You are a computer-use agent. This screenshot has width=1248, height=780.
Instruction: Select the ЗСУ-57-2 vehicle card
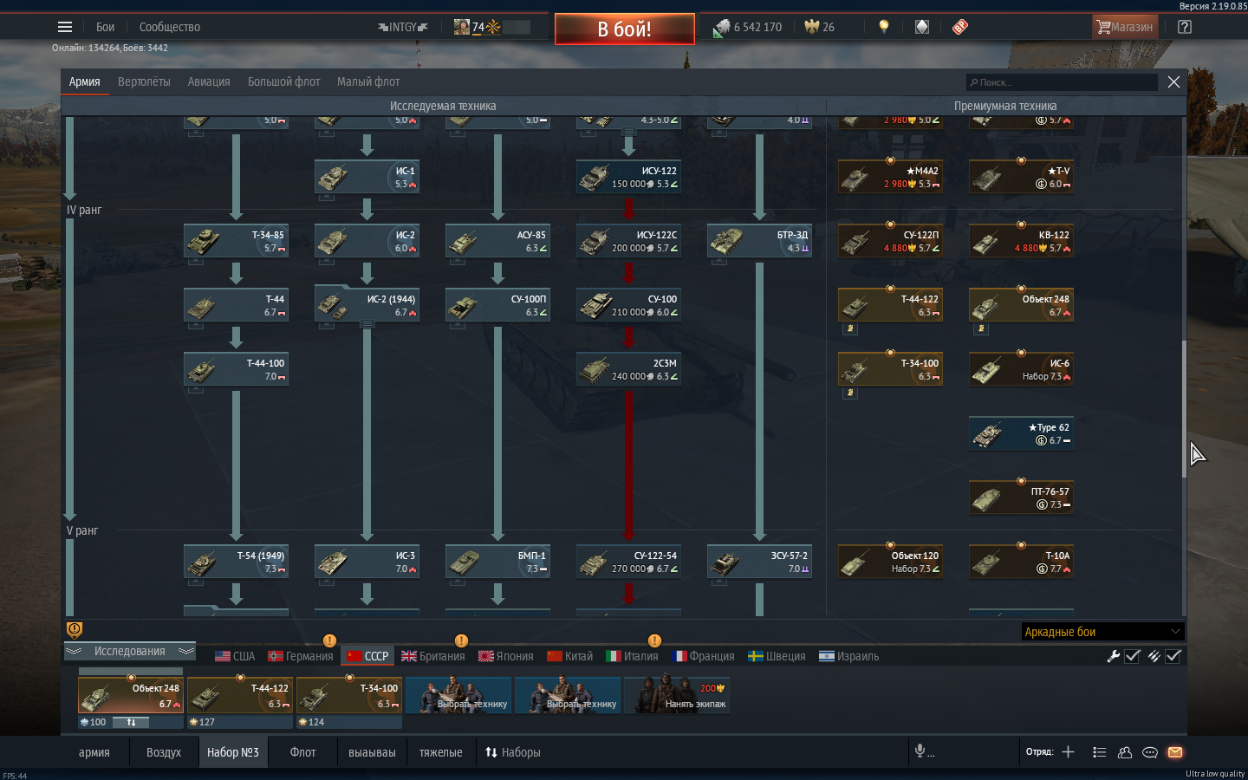tap(759, 562)
